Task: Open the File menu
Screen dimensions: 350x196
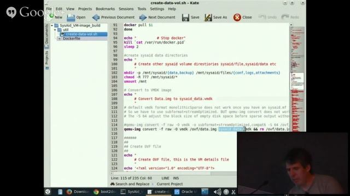Action: pyautogui.click(x=49, y=9)
